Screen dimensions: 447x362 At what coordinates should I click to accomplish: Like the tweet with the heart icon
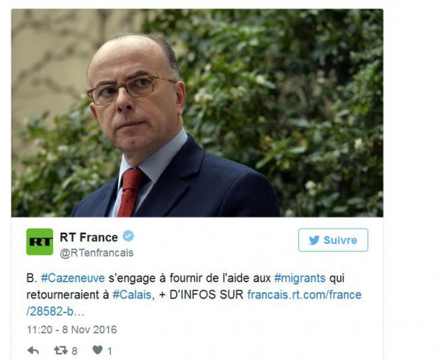(98, 350)
